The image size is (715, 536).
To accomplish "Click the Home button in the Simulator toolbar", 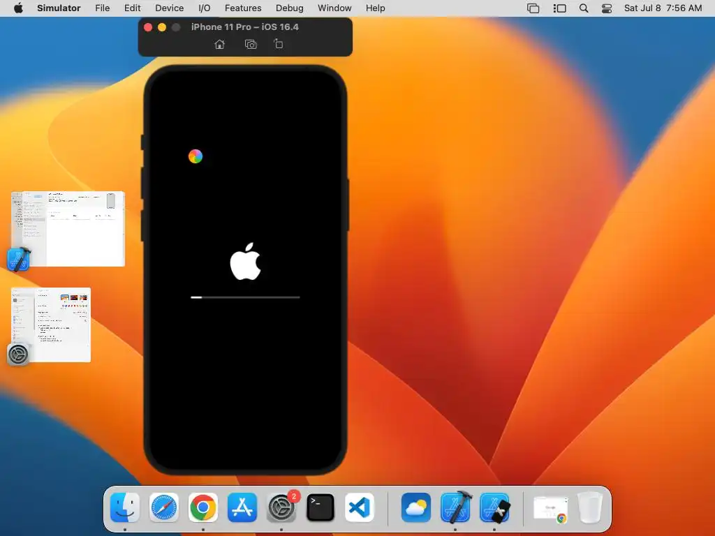I will pos(220,44).
